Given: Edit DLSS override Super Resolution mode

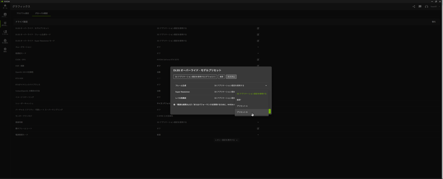Looking at the screenshot, I should (x=258, y=41).
